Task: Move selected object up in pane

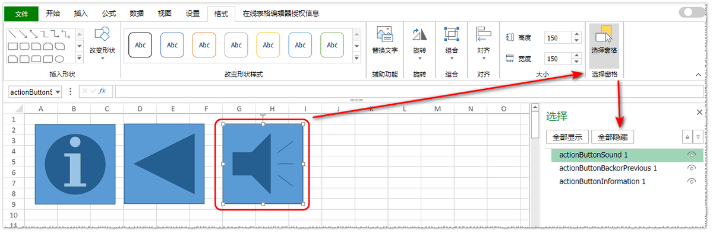Action: (687, 137)
